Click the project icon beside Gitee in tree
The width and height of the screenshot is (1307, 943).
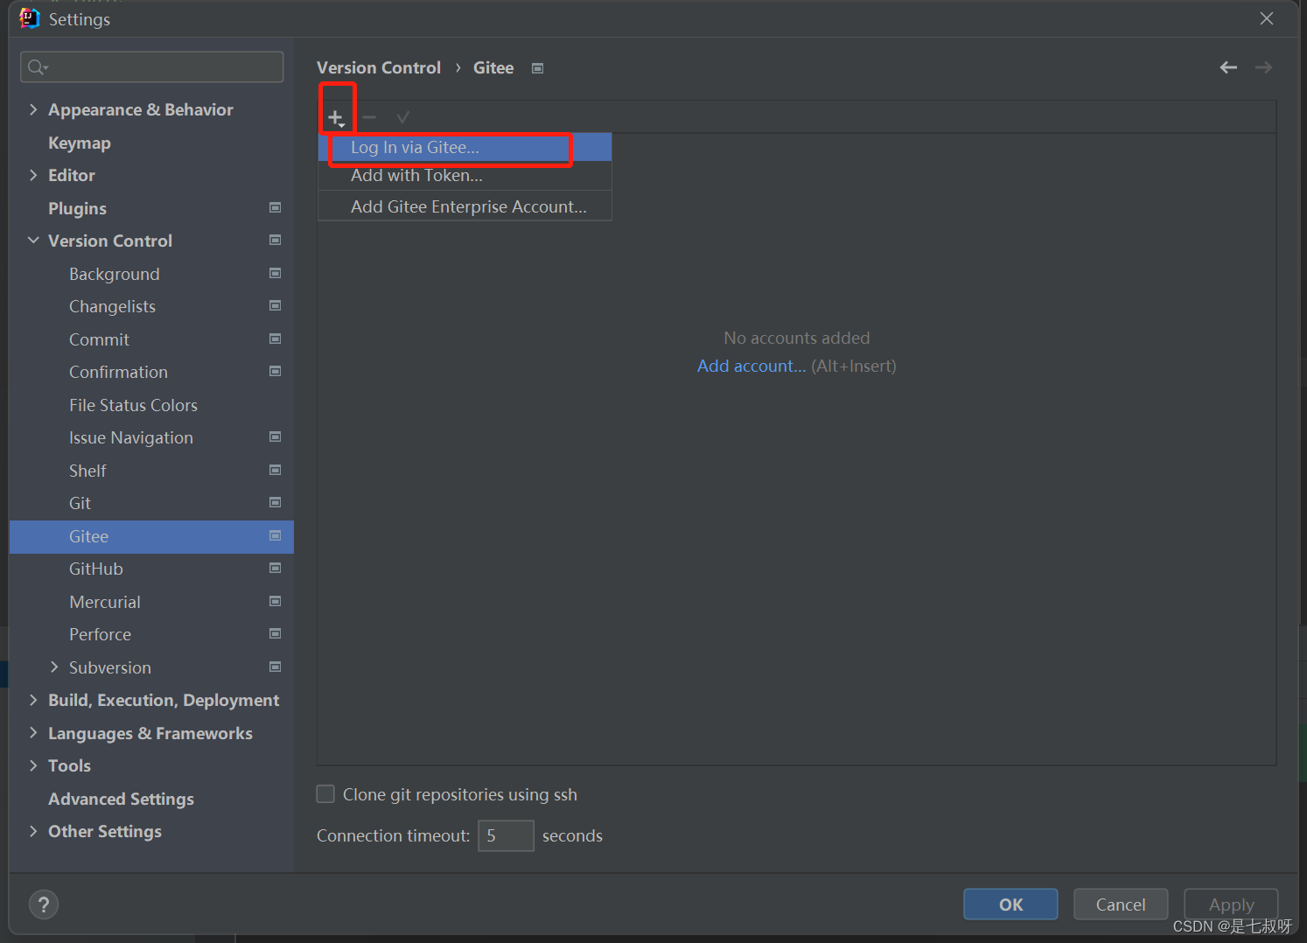(x=276, y=535)
